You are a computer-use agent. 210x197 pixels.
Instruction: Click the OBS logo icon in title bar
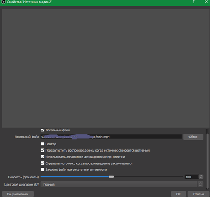[x=3, y=2]
